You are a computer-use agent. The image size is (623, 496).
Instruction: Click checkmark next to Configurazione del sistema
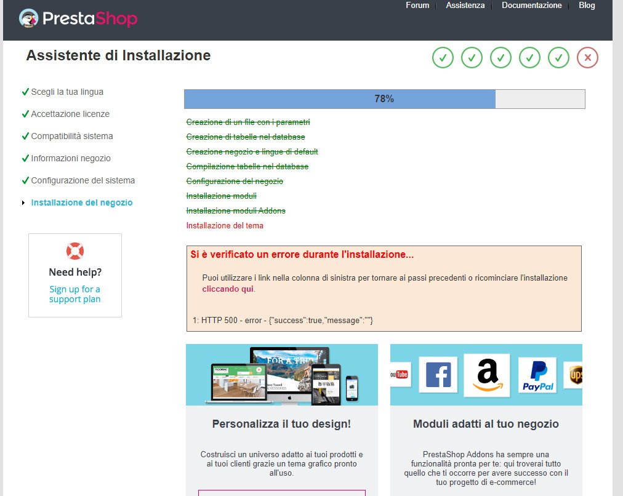[x=25, y=180]
